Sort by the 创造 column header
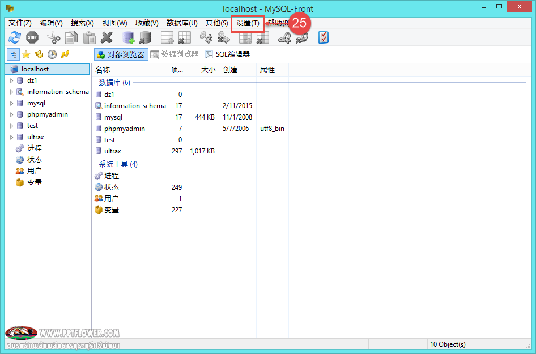The height and width of the screenshot is (354, 536). pos(237,70)
